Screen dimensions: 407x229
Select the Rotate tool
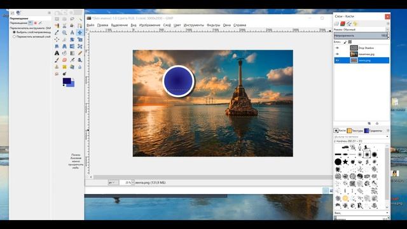pos(72,39)
